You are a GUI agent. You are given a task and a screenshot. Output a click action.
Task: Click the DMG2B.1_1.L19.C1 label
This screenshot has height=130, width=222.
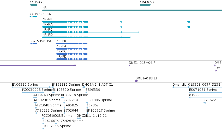tap(92, 116)
